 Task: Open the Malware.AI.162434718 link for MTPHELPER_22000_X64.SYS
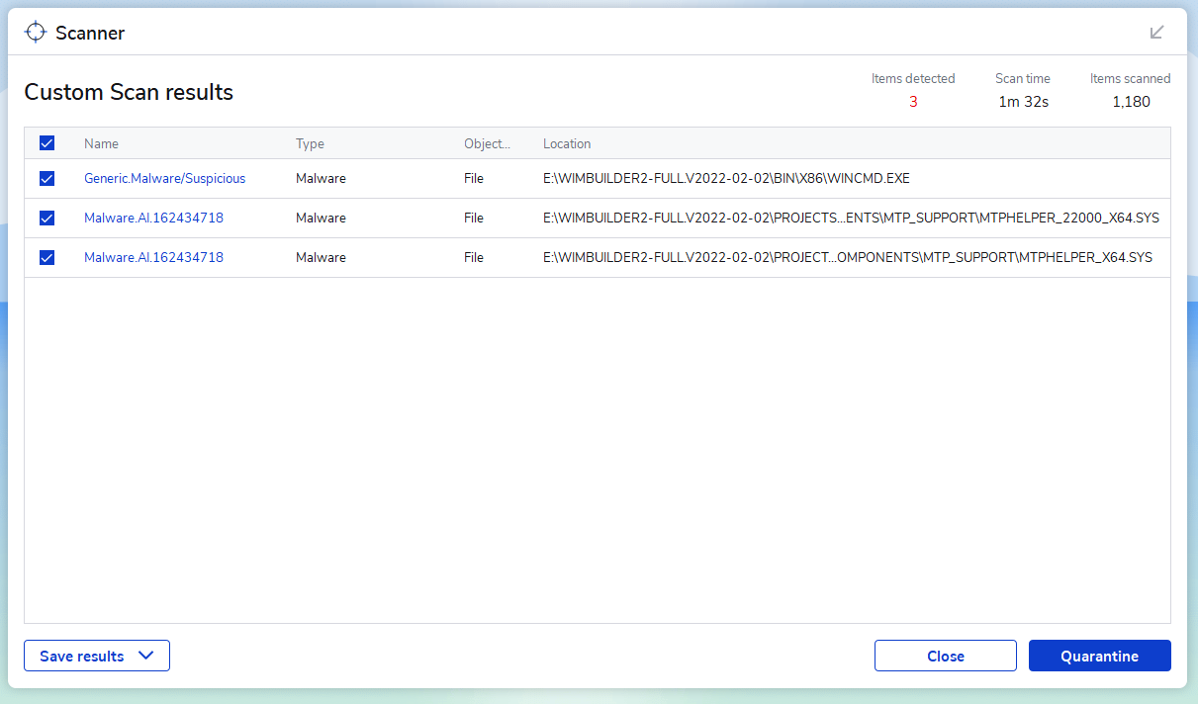[x=153, y=219]
